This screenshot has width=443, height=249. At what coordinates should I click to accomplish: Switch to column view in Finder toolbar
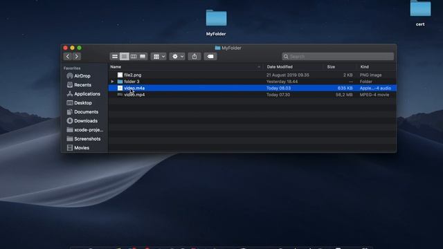point(134,57)
